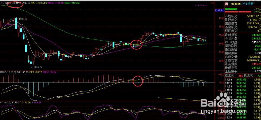This screenshot has height=120, width=261.
Task: Click the 最新指数 row label
Action: 231,35
